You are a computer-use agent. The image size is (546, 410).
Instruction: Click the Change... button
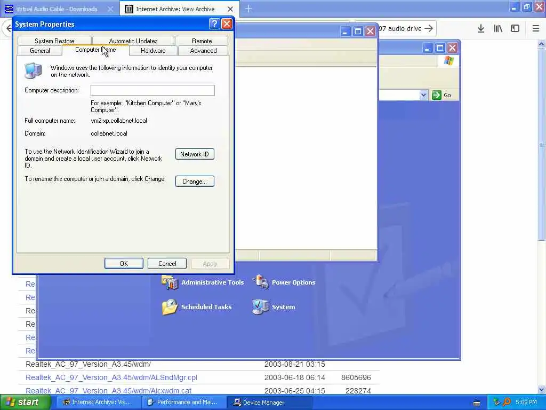195,182
